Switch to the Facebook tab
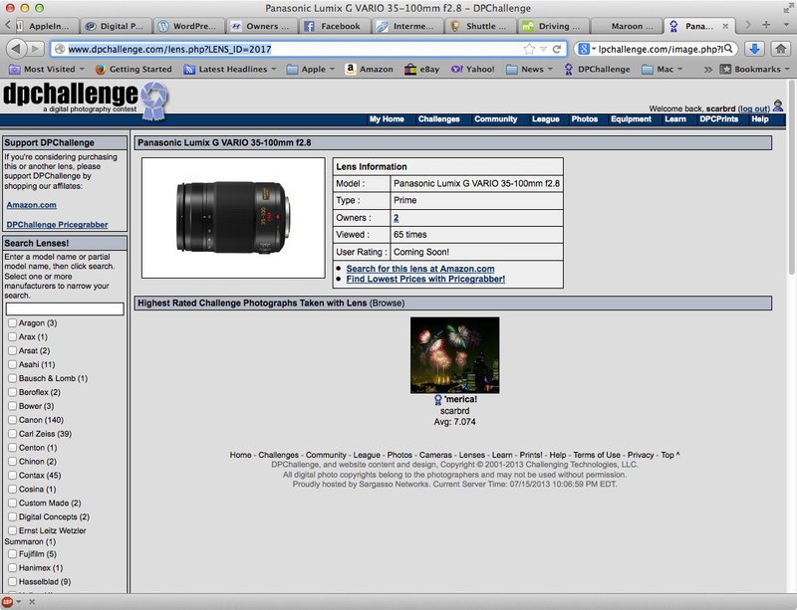 click(335, 26)
